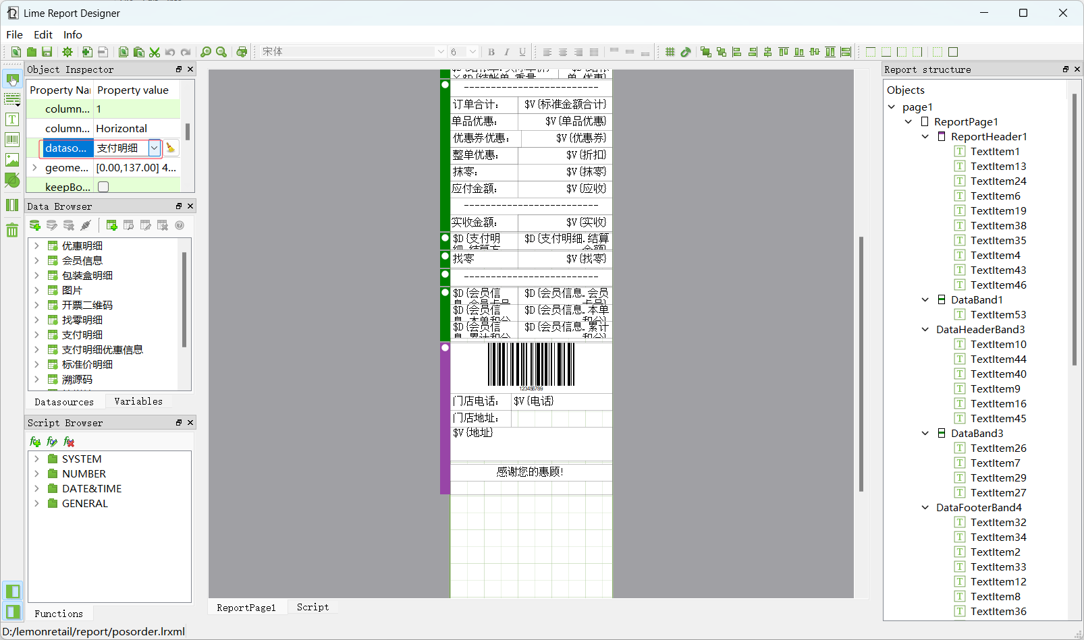Collapse ReportHeader1 tree node

925,136
